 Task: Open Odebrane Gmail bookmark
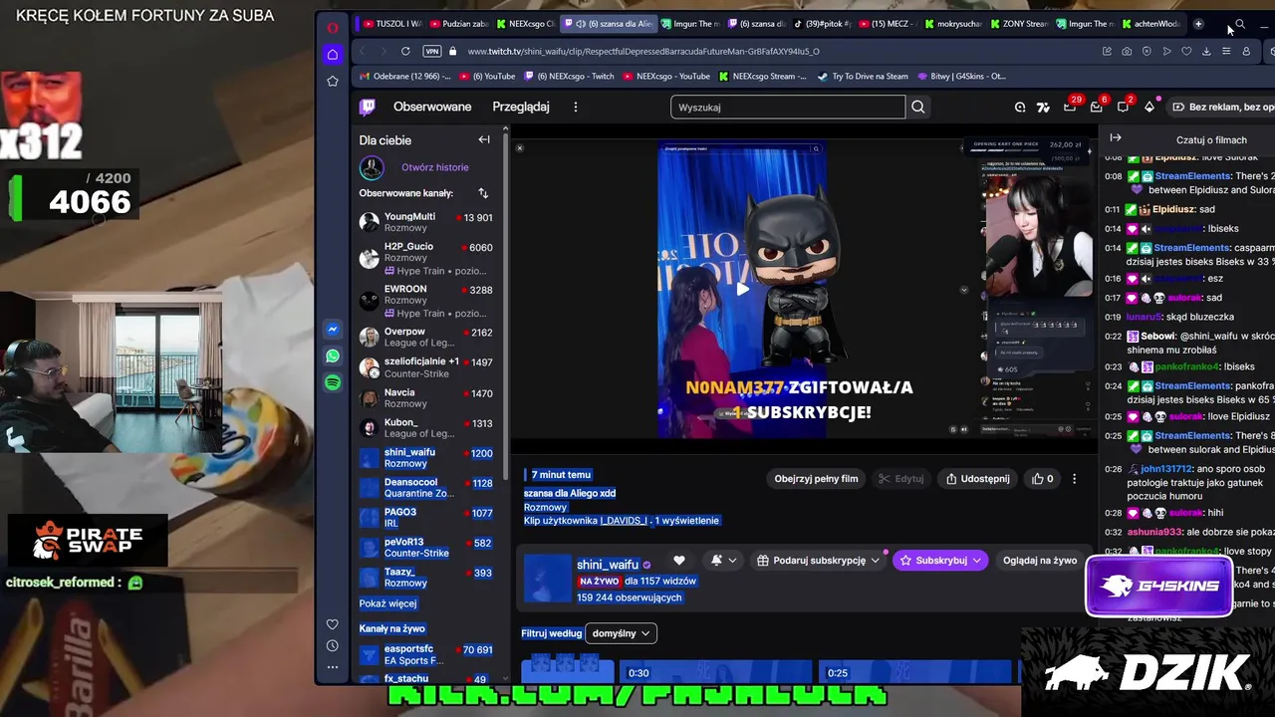405,76
